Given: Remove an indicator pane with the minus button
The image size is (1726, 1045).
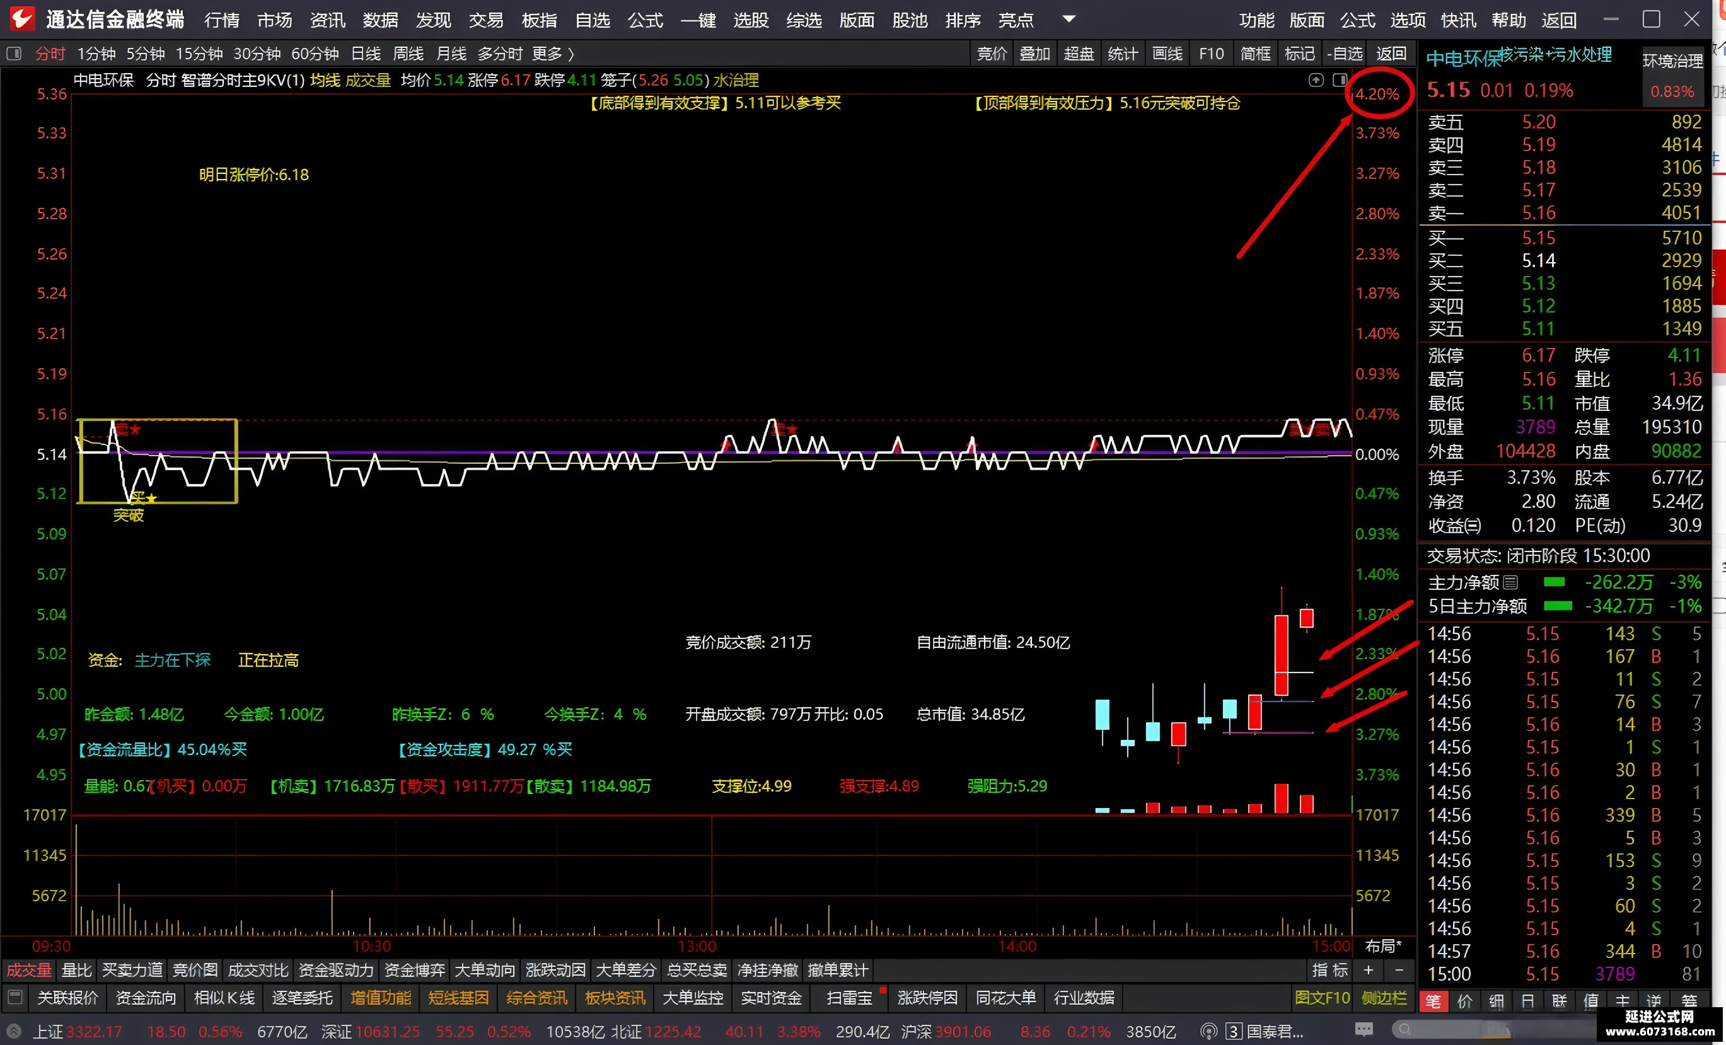Looking at the screenshot, I should [x=1399, y=970].
